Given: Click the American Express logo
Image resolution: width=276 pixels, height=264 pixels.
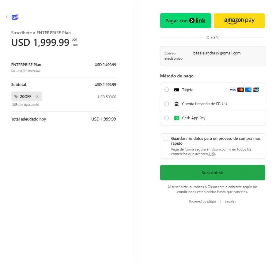Looking at the screenshot, I should (248, 90).
